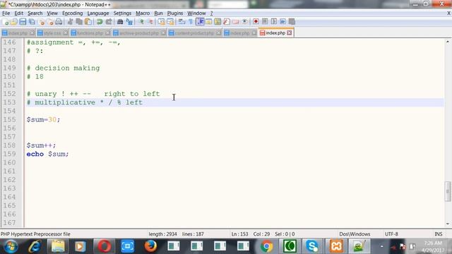Viewport: 452px width, 254px height.
Task: Click the vertical scrollbar up arrow
Action: click(x=447, y=42)
